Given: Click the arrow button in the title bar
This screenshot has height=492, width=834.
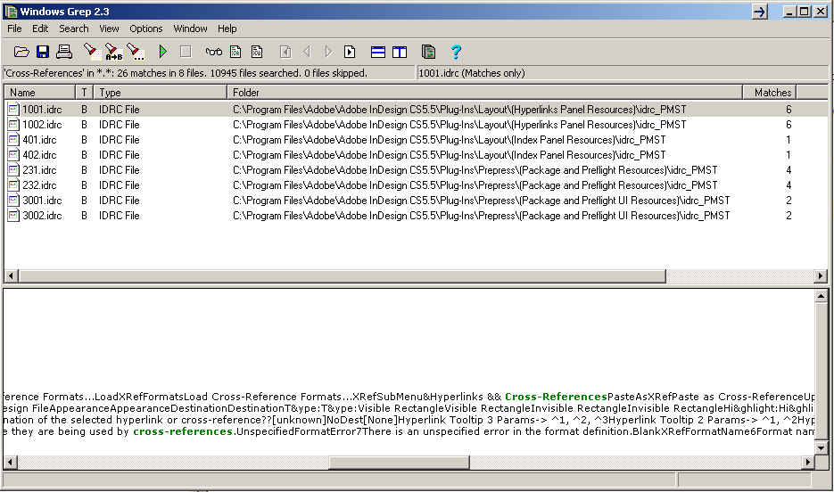Looking at the screenshot, I should tap(760, 12).
